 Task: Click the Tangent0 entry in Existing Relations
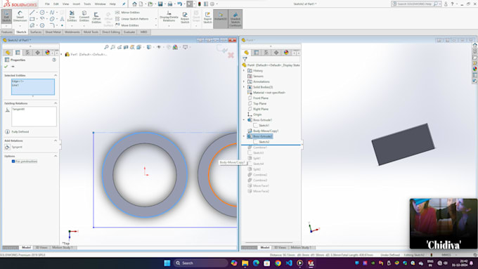click(x=18, y=109)
